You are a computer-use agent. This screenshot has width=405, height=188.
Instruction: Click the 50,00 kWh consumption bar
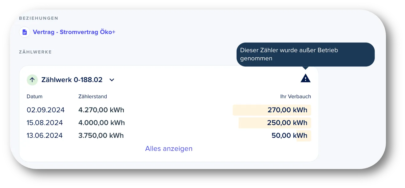304,136
